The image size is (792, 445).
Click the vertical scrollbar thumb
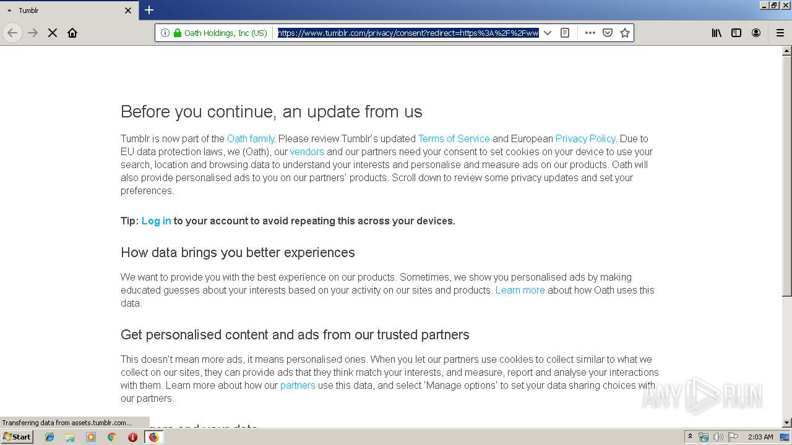tap(787, 176)
